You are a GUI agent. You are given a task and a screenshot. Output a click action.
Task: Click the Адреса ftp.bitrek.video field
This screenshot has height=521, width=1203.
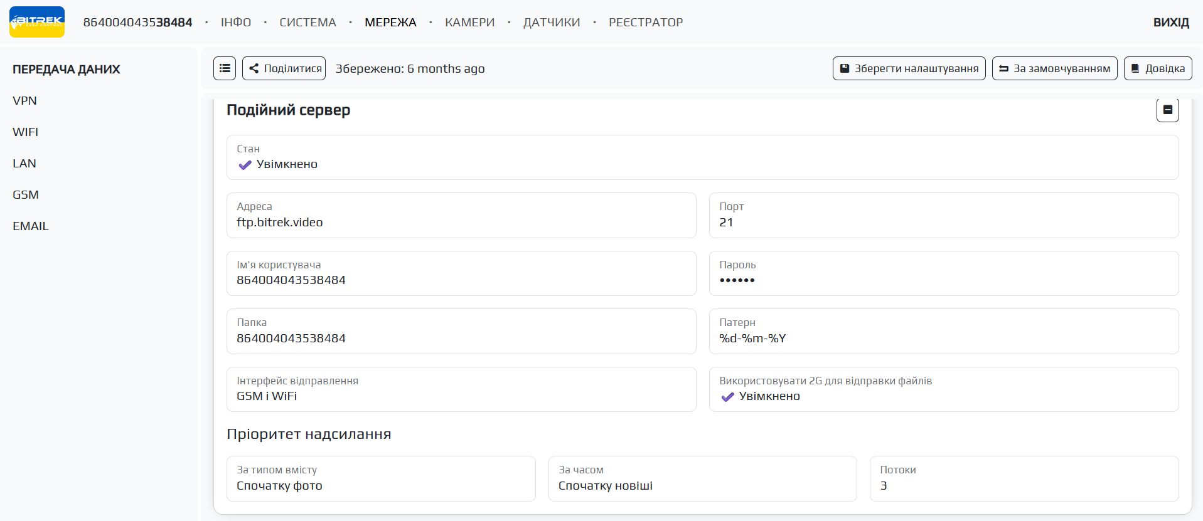click(x=461, y=222)
